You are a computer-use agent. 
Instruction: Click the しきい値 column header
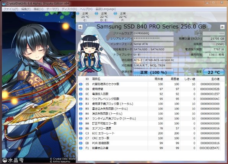[188, 79]
